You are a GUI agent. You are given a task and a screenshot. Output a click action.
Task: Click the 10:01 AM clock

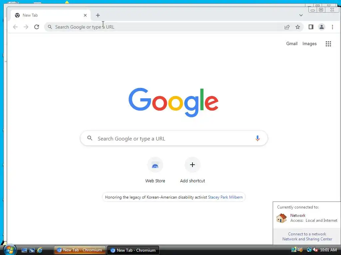point(328,250)
